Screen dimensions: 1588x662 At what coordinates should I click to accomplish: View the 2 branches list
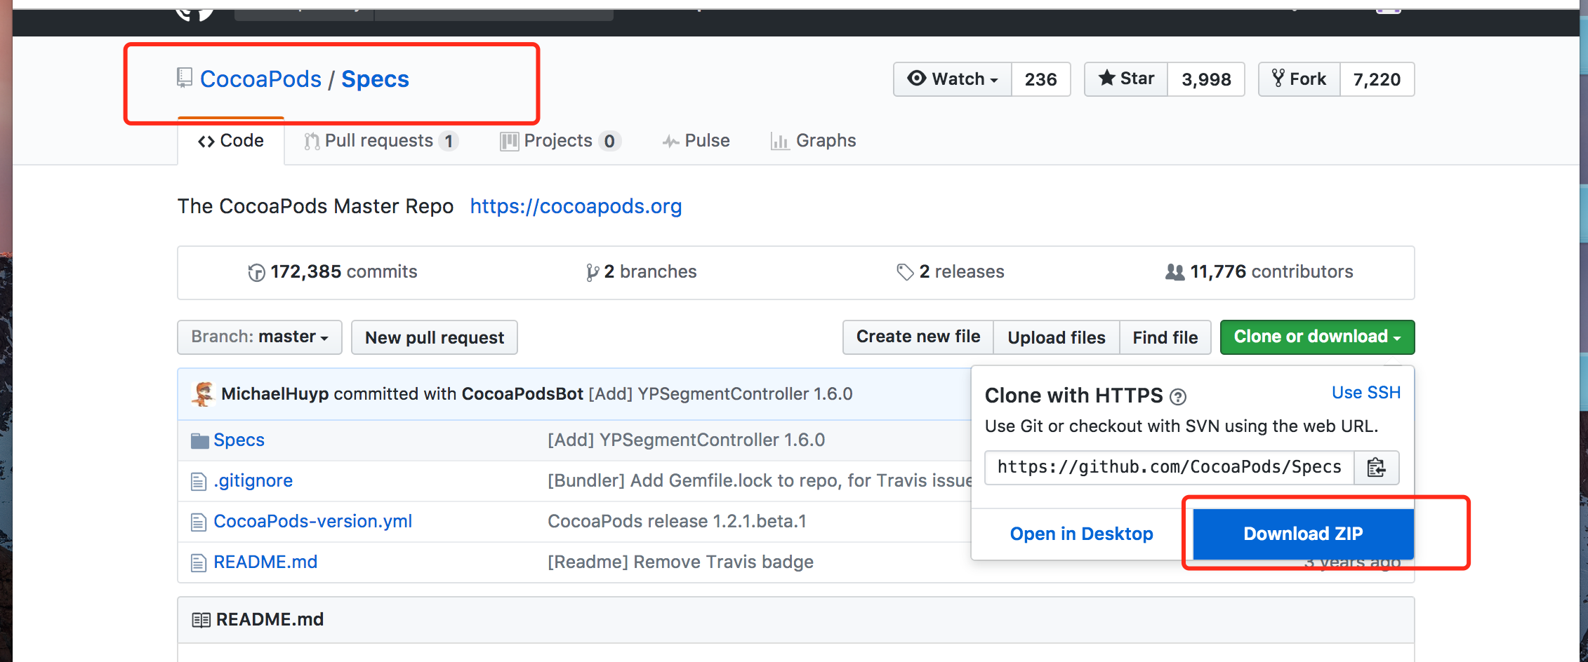642,272
